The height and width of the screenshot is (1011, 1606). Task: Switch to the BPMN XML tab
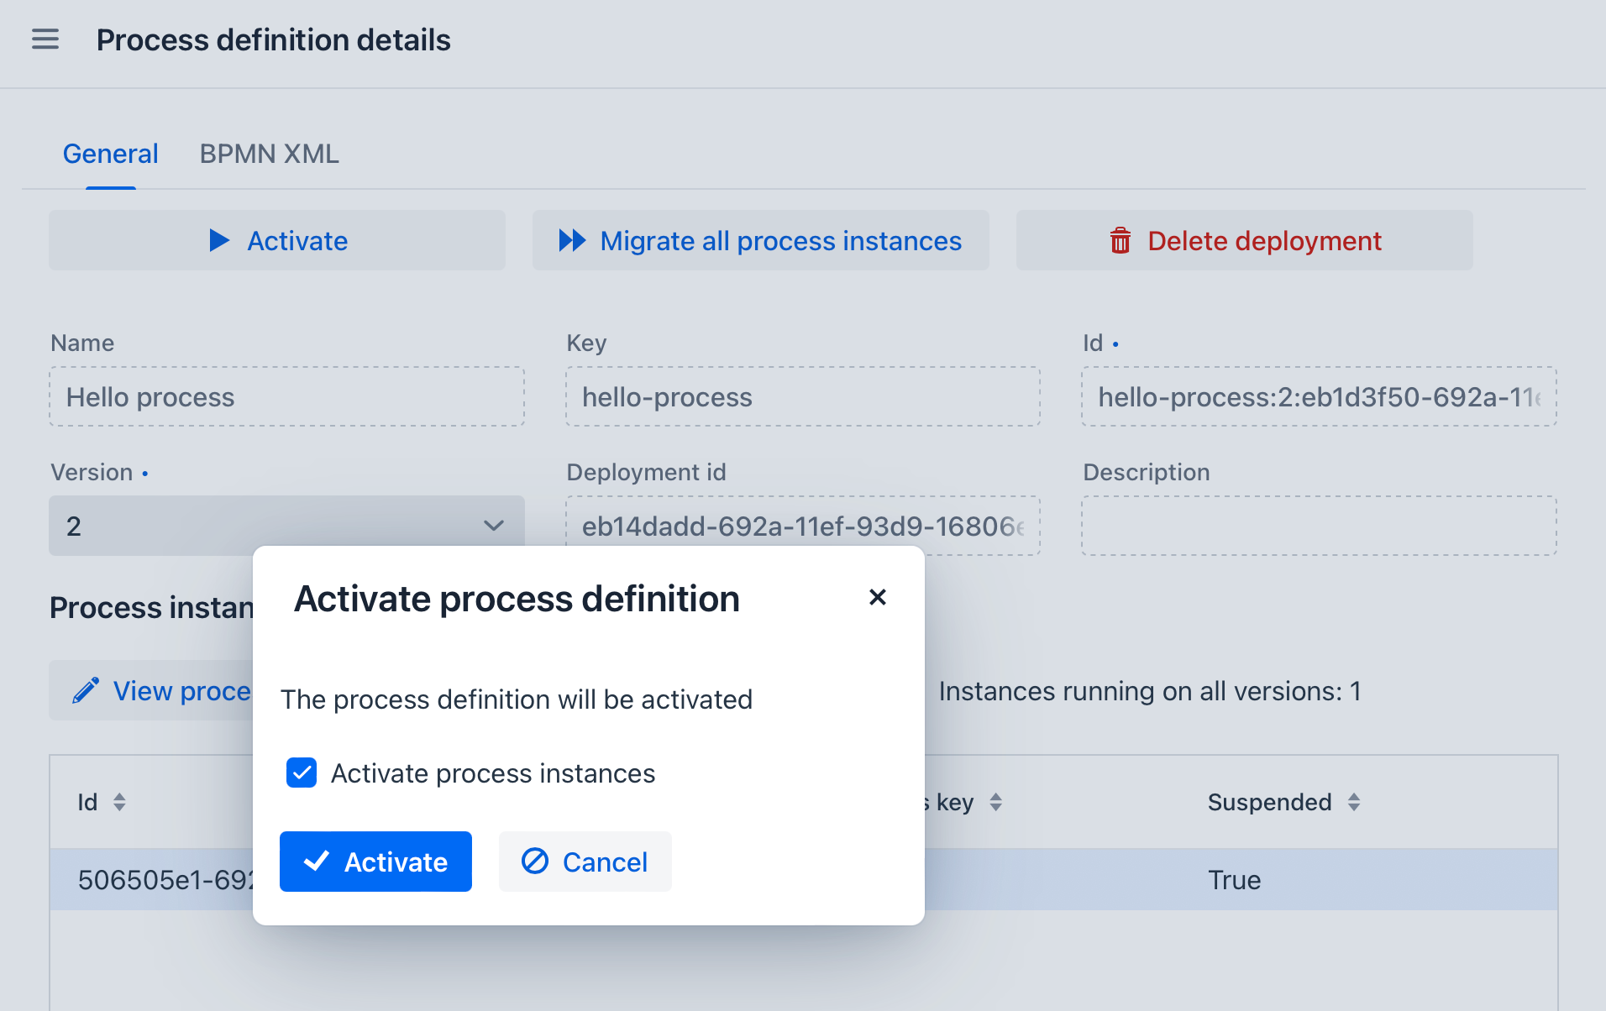point(268,153)
